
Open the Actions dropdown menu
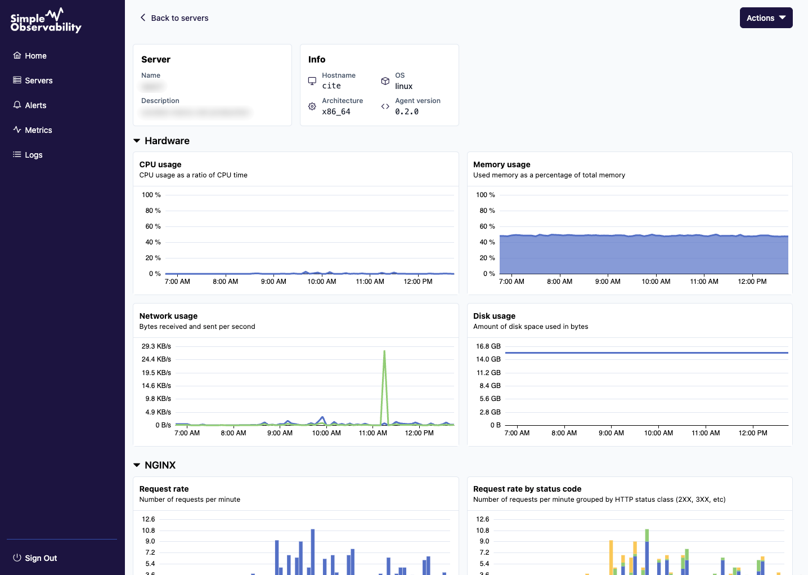pos(766,18)
